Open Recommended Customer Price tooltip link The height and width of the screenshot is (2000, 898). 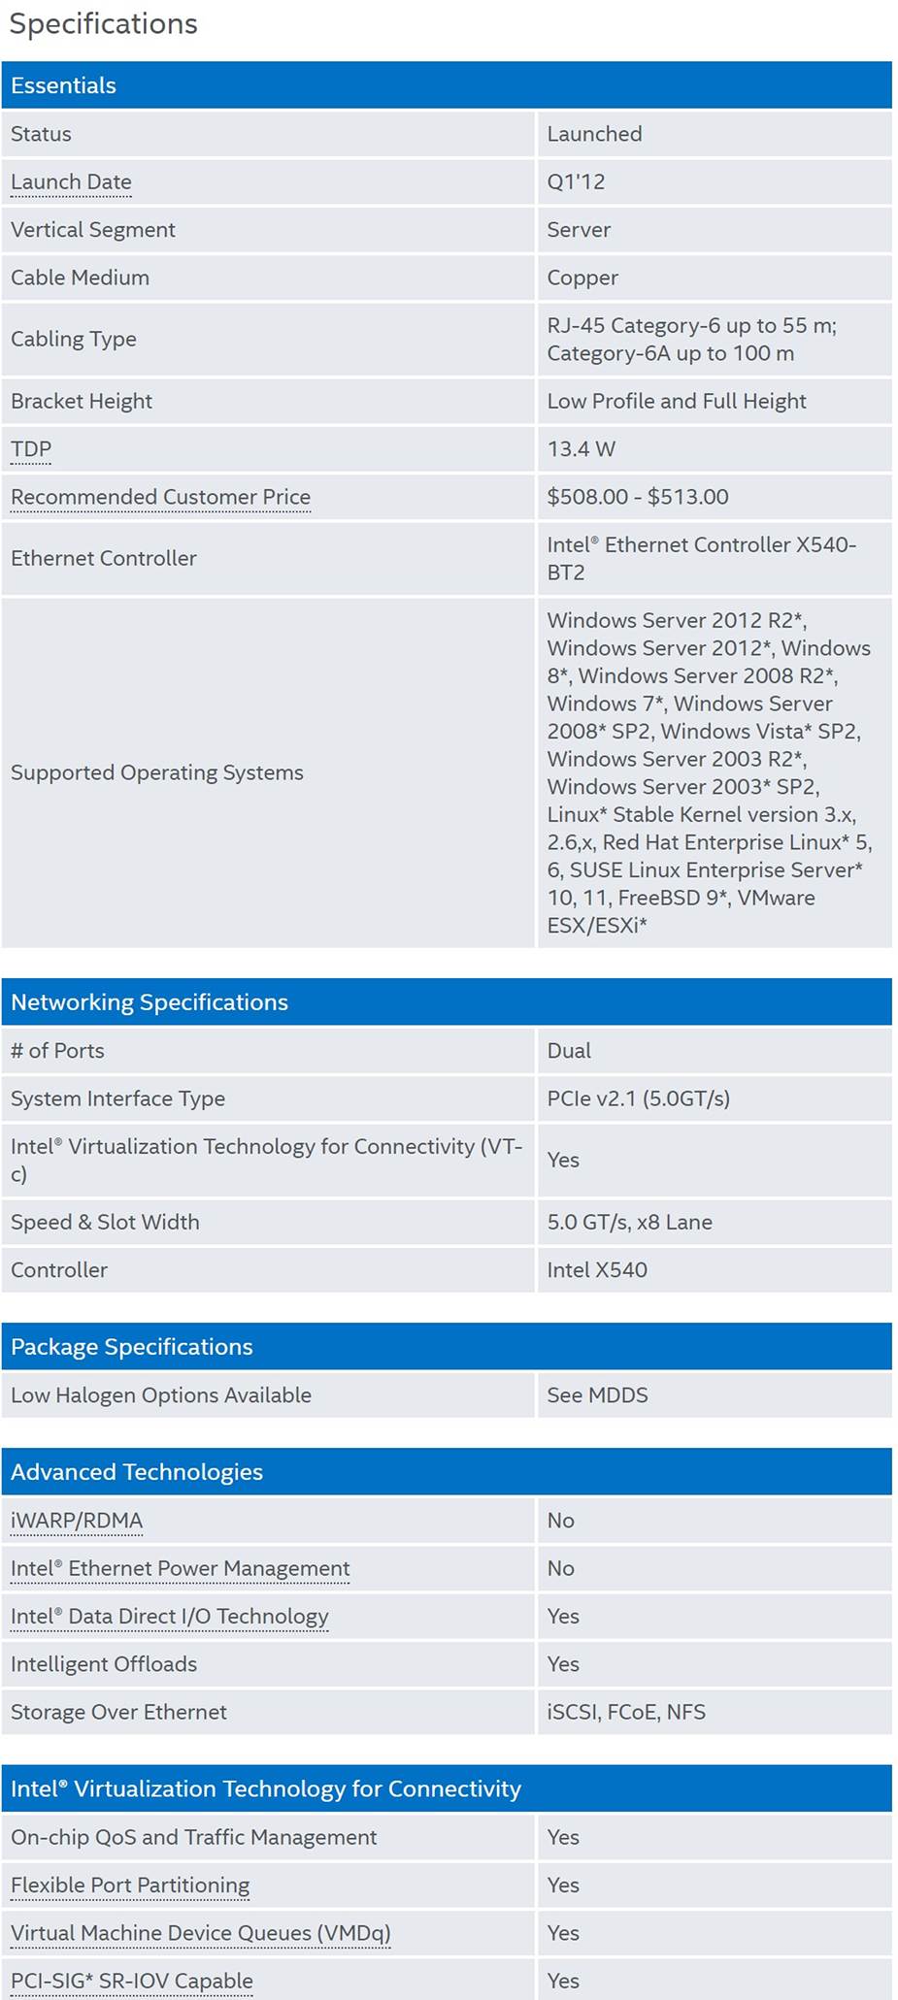coord(160,497)
